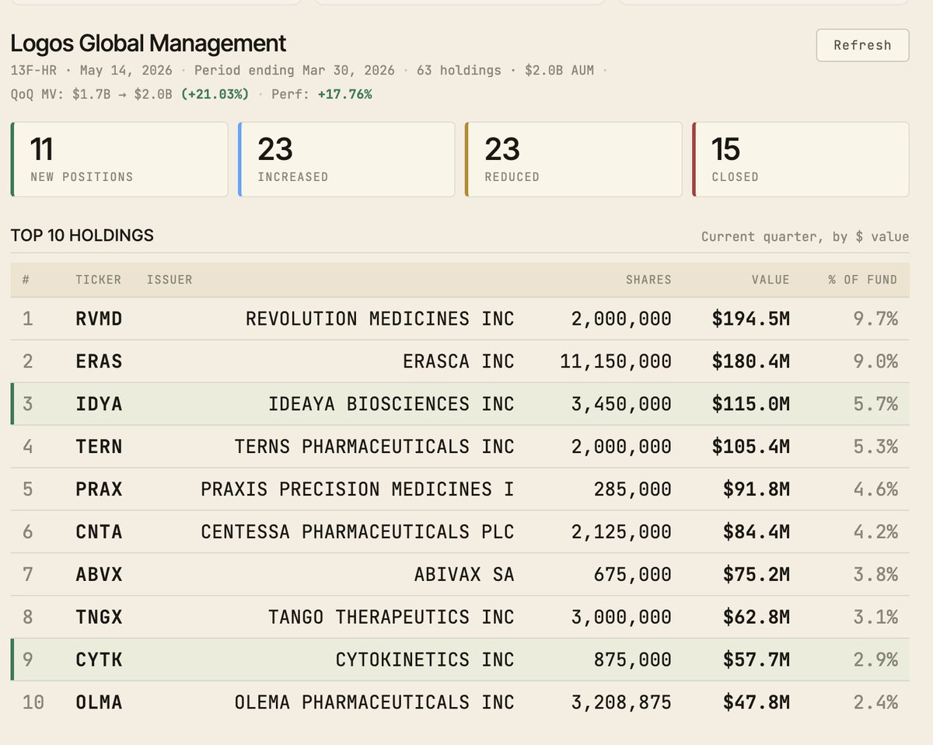This screenshot has width=933, height=745.
Task: Select the ERAS ticker
Action: pos(99,361)
